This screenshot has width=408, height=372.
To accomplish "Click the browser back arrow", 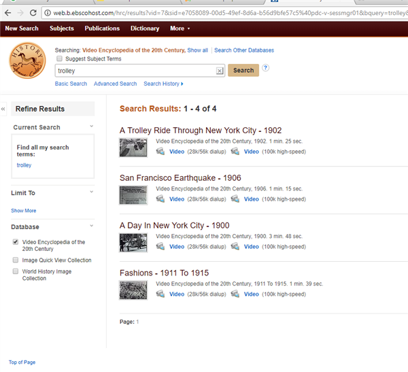I will tap(7, 13).
